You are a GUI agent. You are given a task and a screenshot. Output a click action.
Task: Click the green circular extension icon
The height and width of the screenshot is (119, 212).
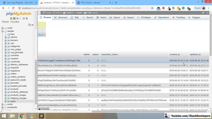(183, 8)
